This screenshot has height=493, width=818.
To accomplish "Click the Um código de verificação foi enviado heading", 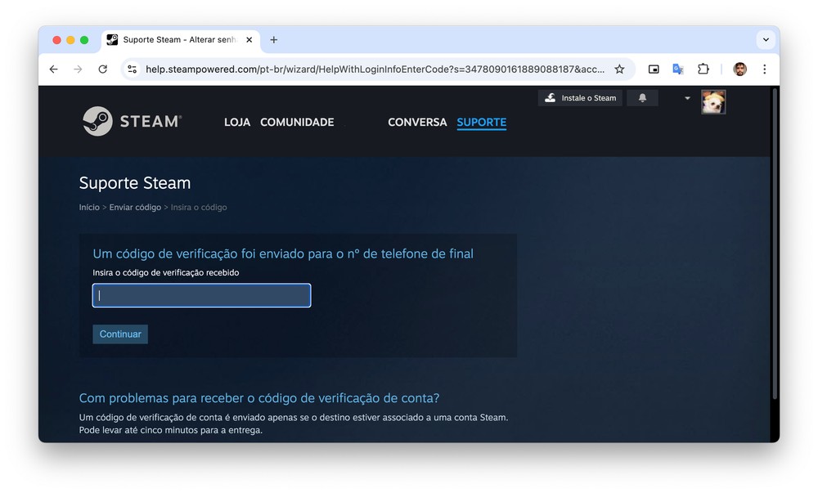I will point(283,253).
